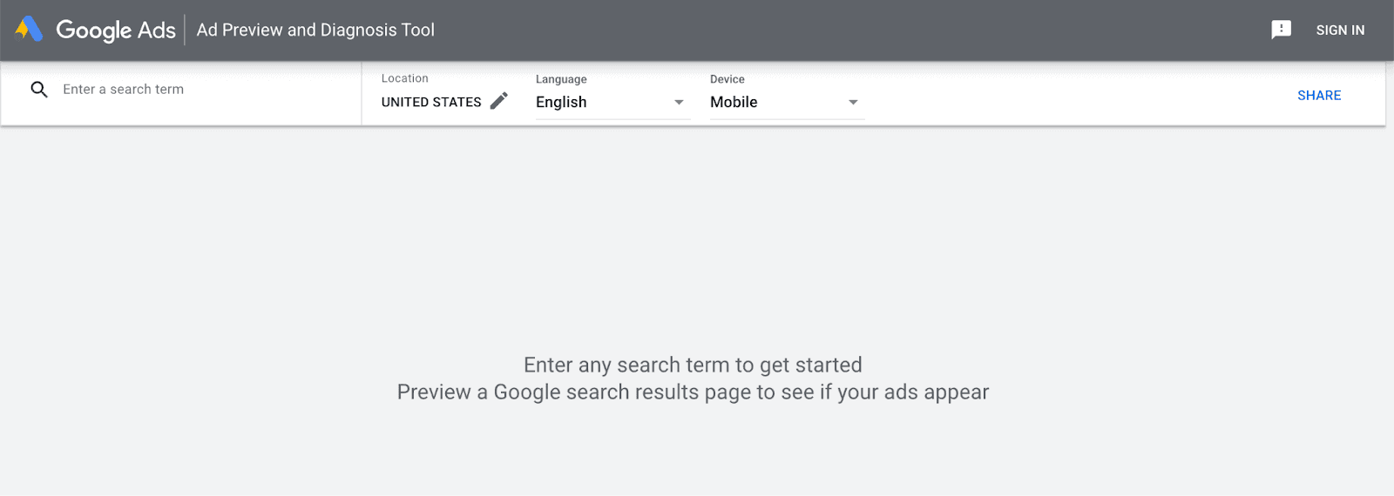Click the magnifying glass search icon
Image resolution: width=1394 pixels, height=496 pixels.
[39, 89]
